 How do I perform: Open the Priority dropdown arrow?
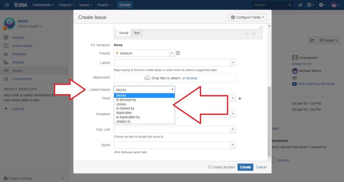coord(172,53)
